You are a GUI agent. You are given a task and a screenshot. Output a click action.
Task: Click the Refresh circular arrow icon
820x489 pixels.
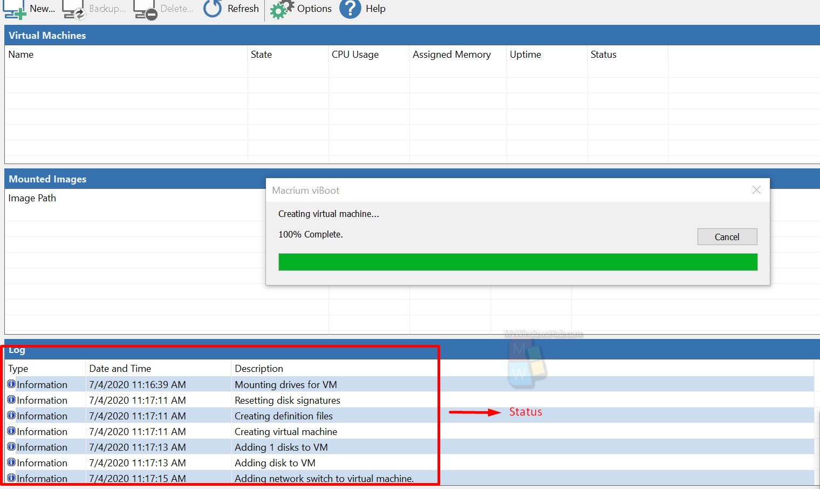click(213, 8)
